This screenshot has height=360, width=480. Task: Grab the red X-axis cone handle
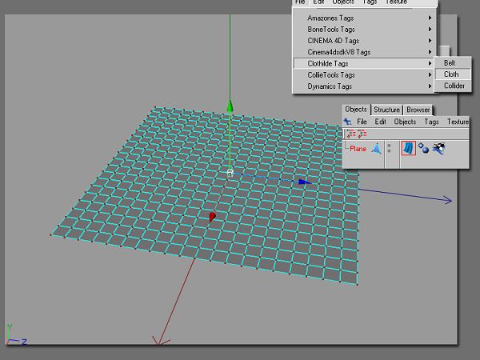pos(212,217)
